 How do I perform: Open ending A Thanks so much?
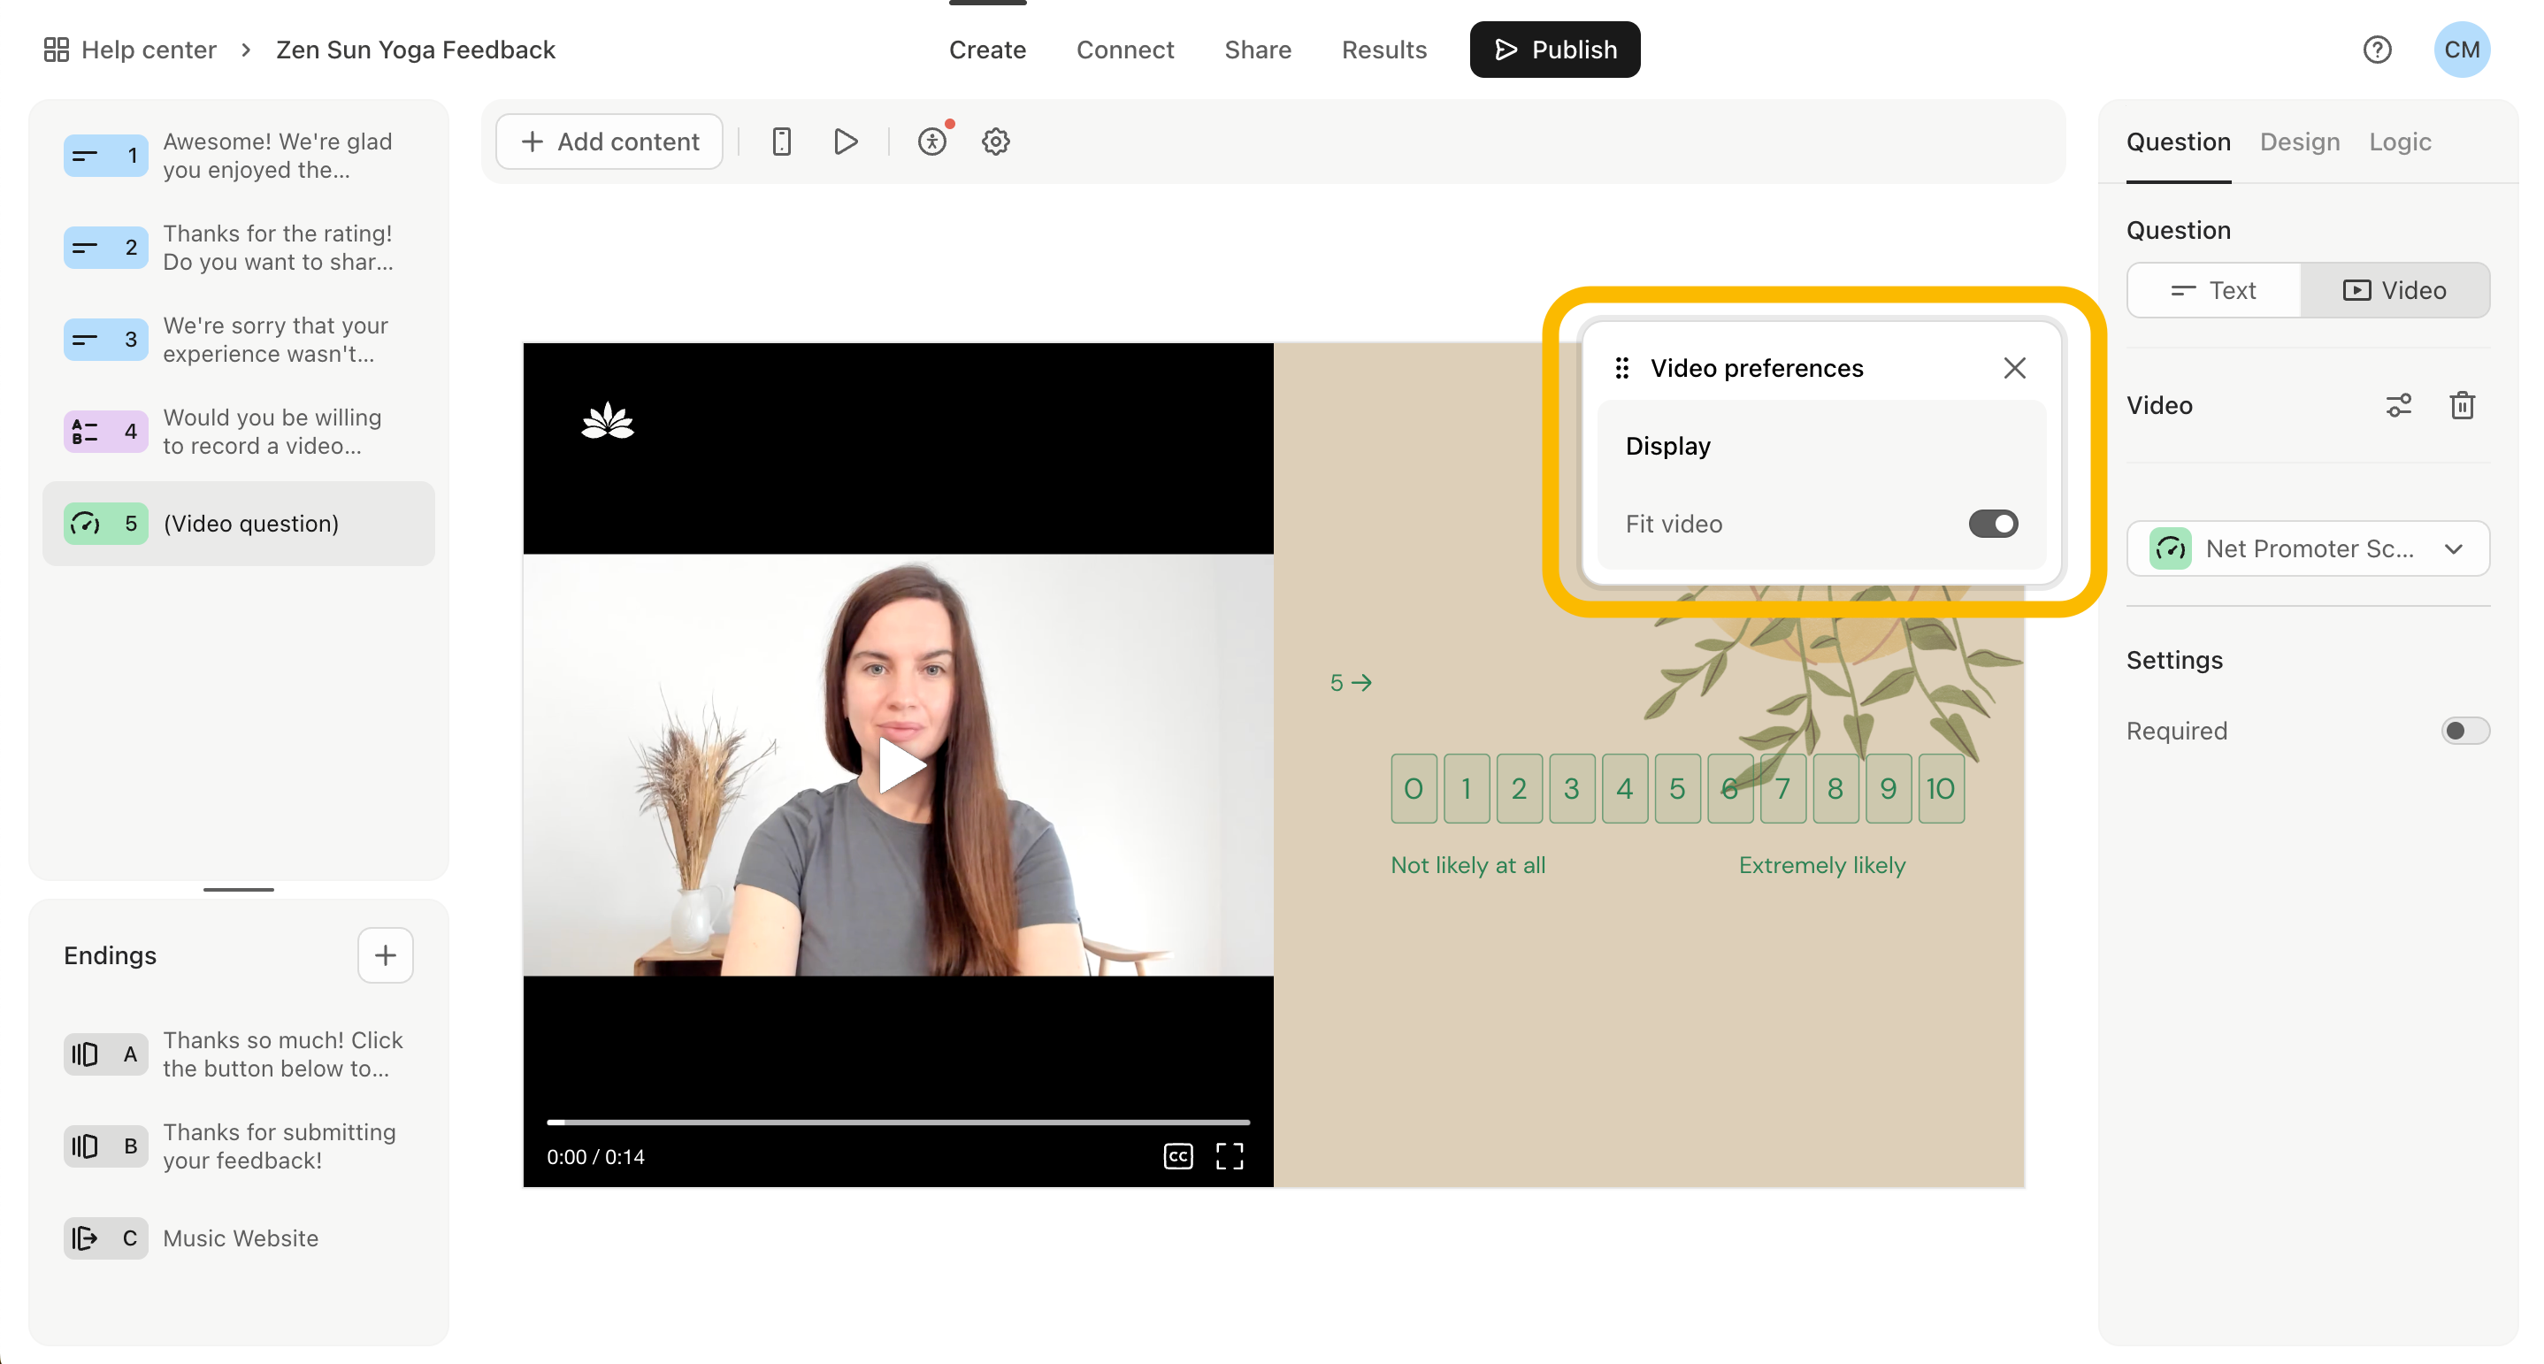point(238,1054)
